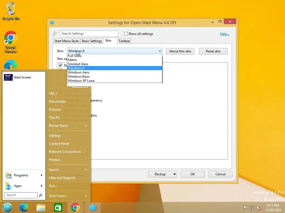Click the Reset skin button

(213, 51)
